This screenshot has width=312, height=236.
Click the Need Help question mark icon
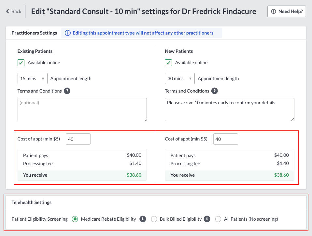pyautogui.click(x=274, y=11)
